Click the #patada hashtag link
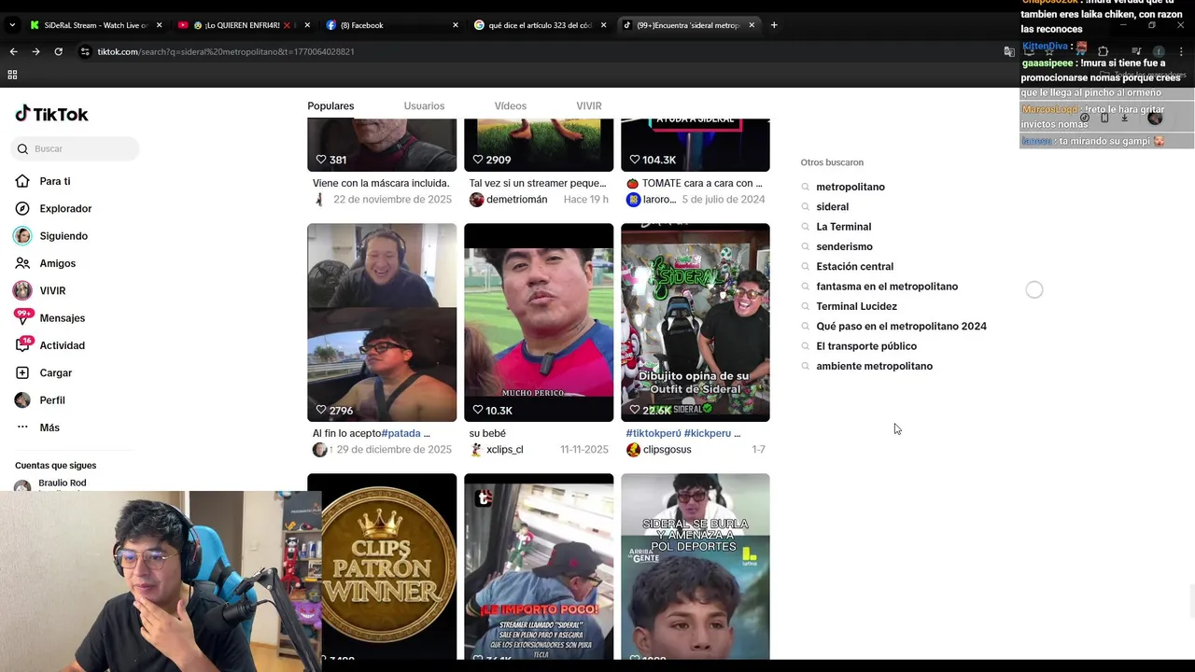This screenshot has height=672, width=1195. pyautogui.click(x=401, y=433)
